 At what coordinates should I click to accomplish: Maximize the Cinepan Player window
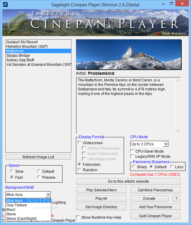click(x=171, y=4)
